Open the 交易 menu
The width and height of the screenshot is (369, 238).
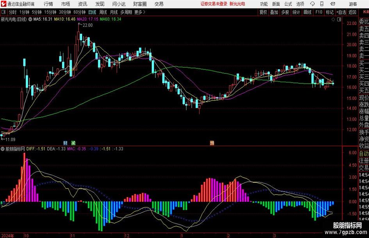pyautogui.click(x=159, y=4)
